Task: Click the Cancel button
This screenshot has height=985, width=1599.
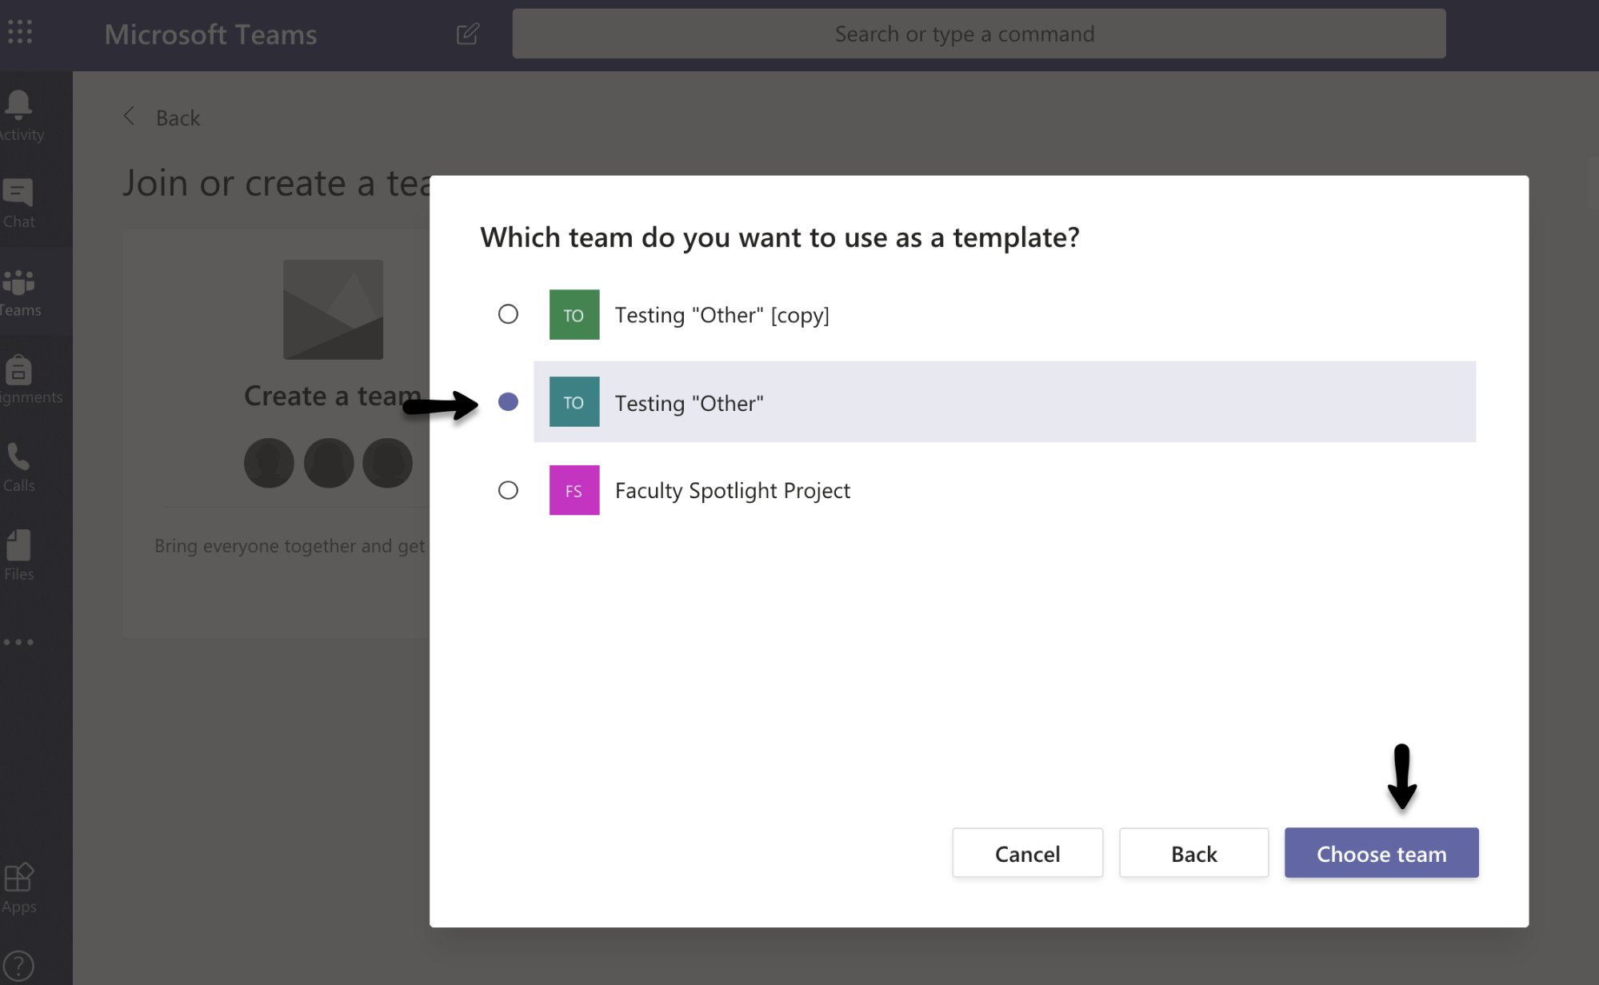Action: 1027,853
